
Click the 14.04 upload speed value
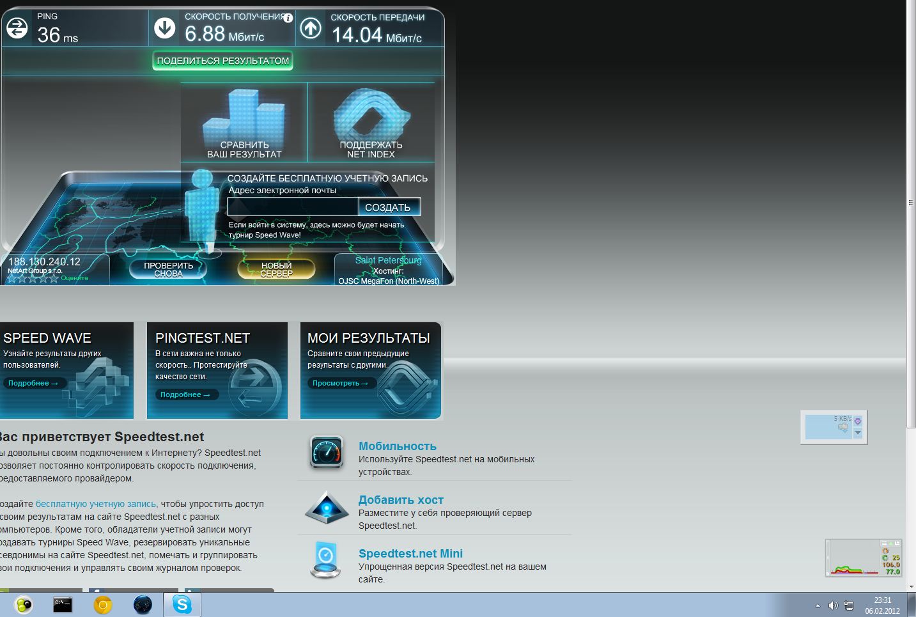357,35
